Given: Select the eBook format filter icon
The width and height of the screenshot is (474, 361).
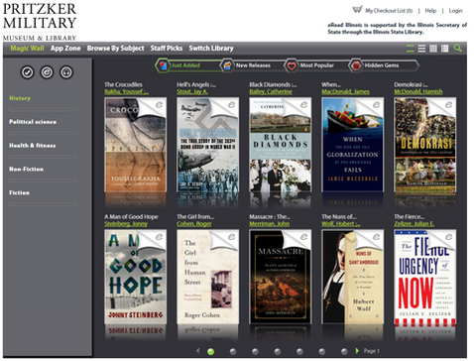Looking at the screenshot, I should pos(47,72).
